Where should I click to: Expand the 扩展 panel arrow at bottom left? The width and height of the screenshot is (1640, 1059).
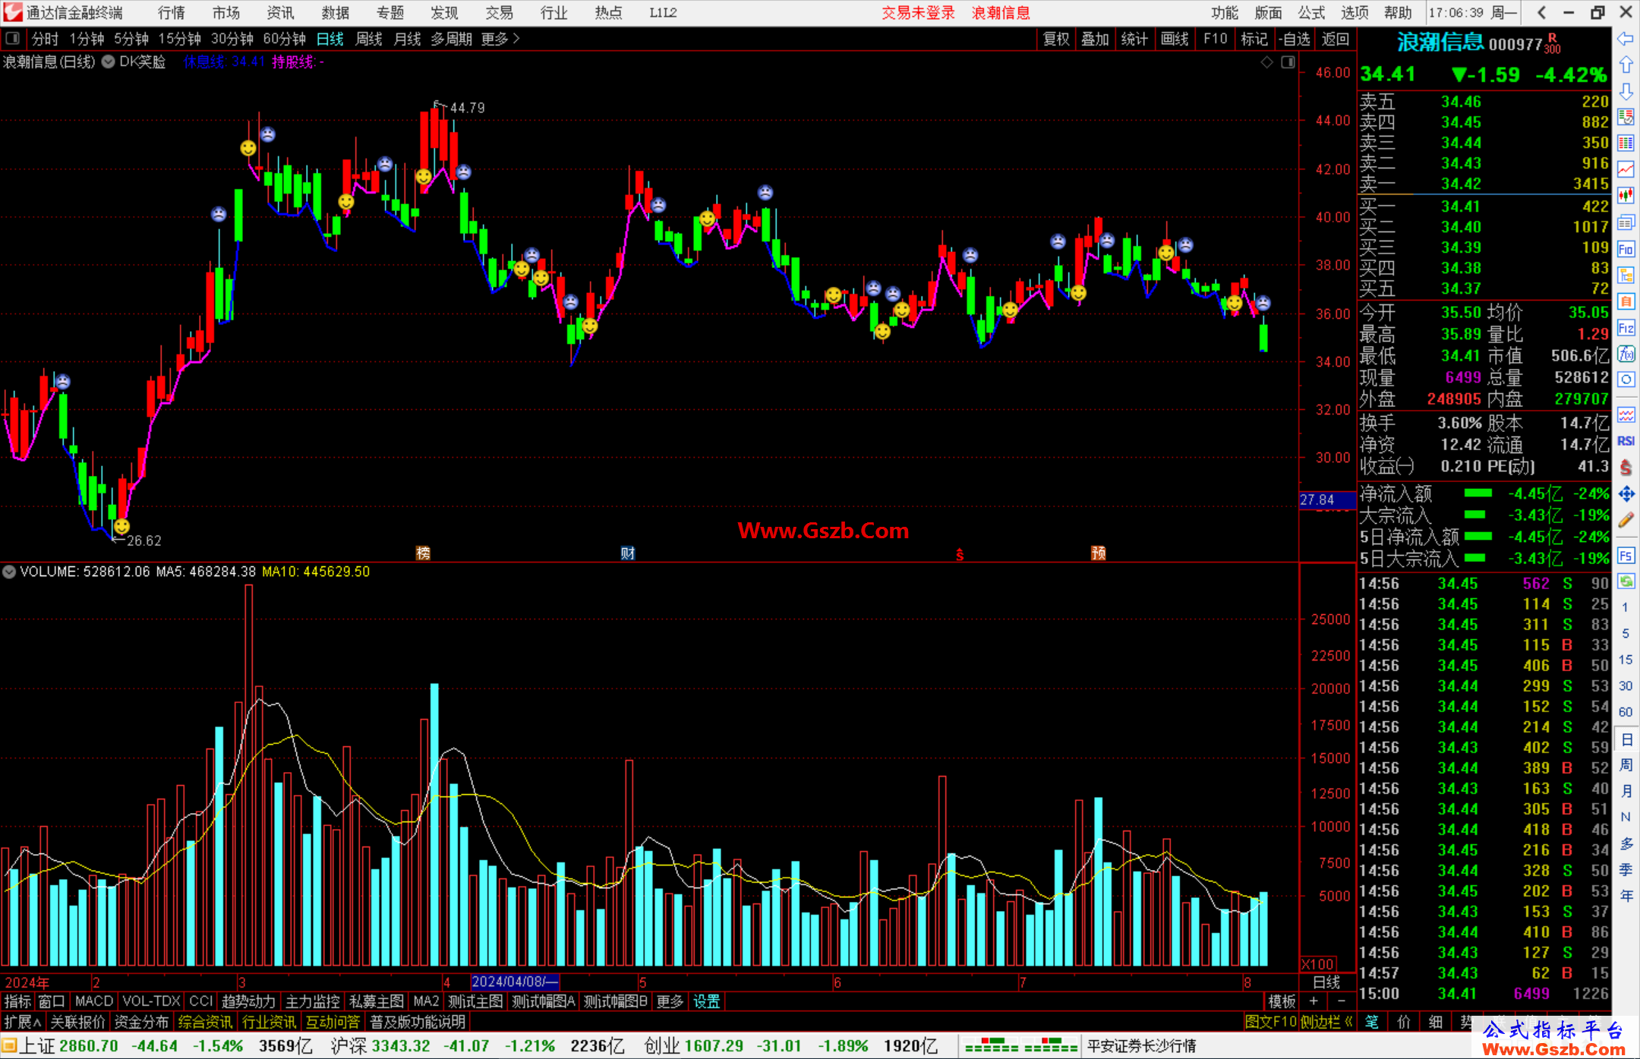point(23,1022)
